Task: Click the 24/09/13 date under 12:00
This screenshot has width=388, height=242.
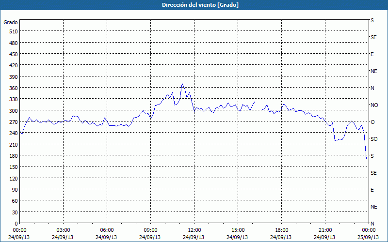Action: tap(194, 237)
